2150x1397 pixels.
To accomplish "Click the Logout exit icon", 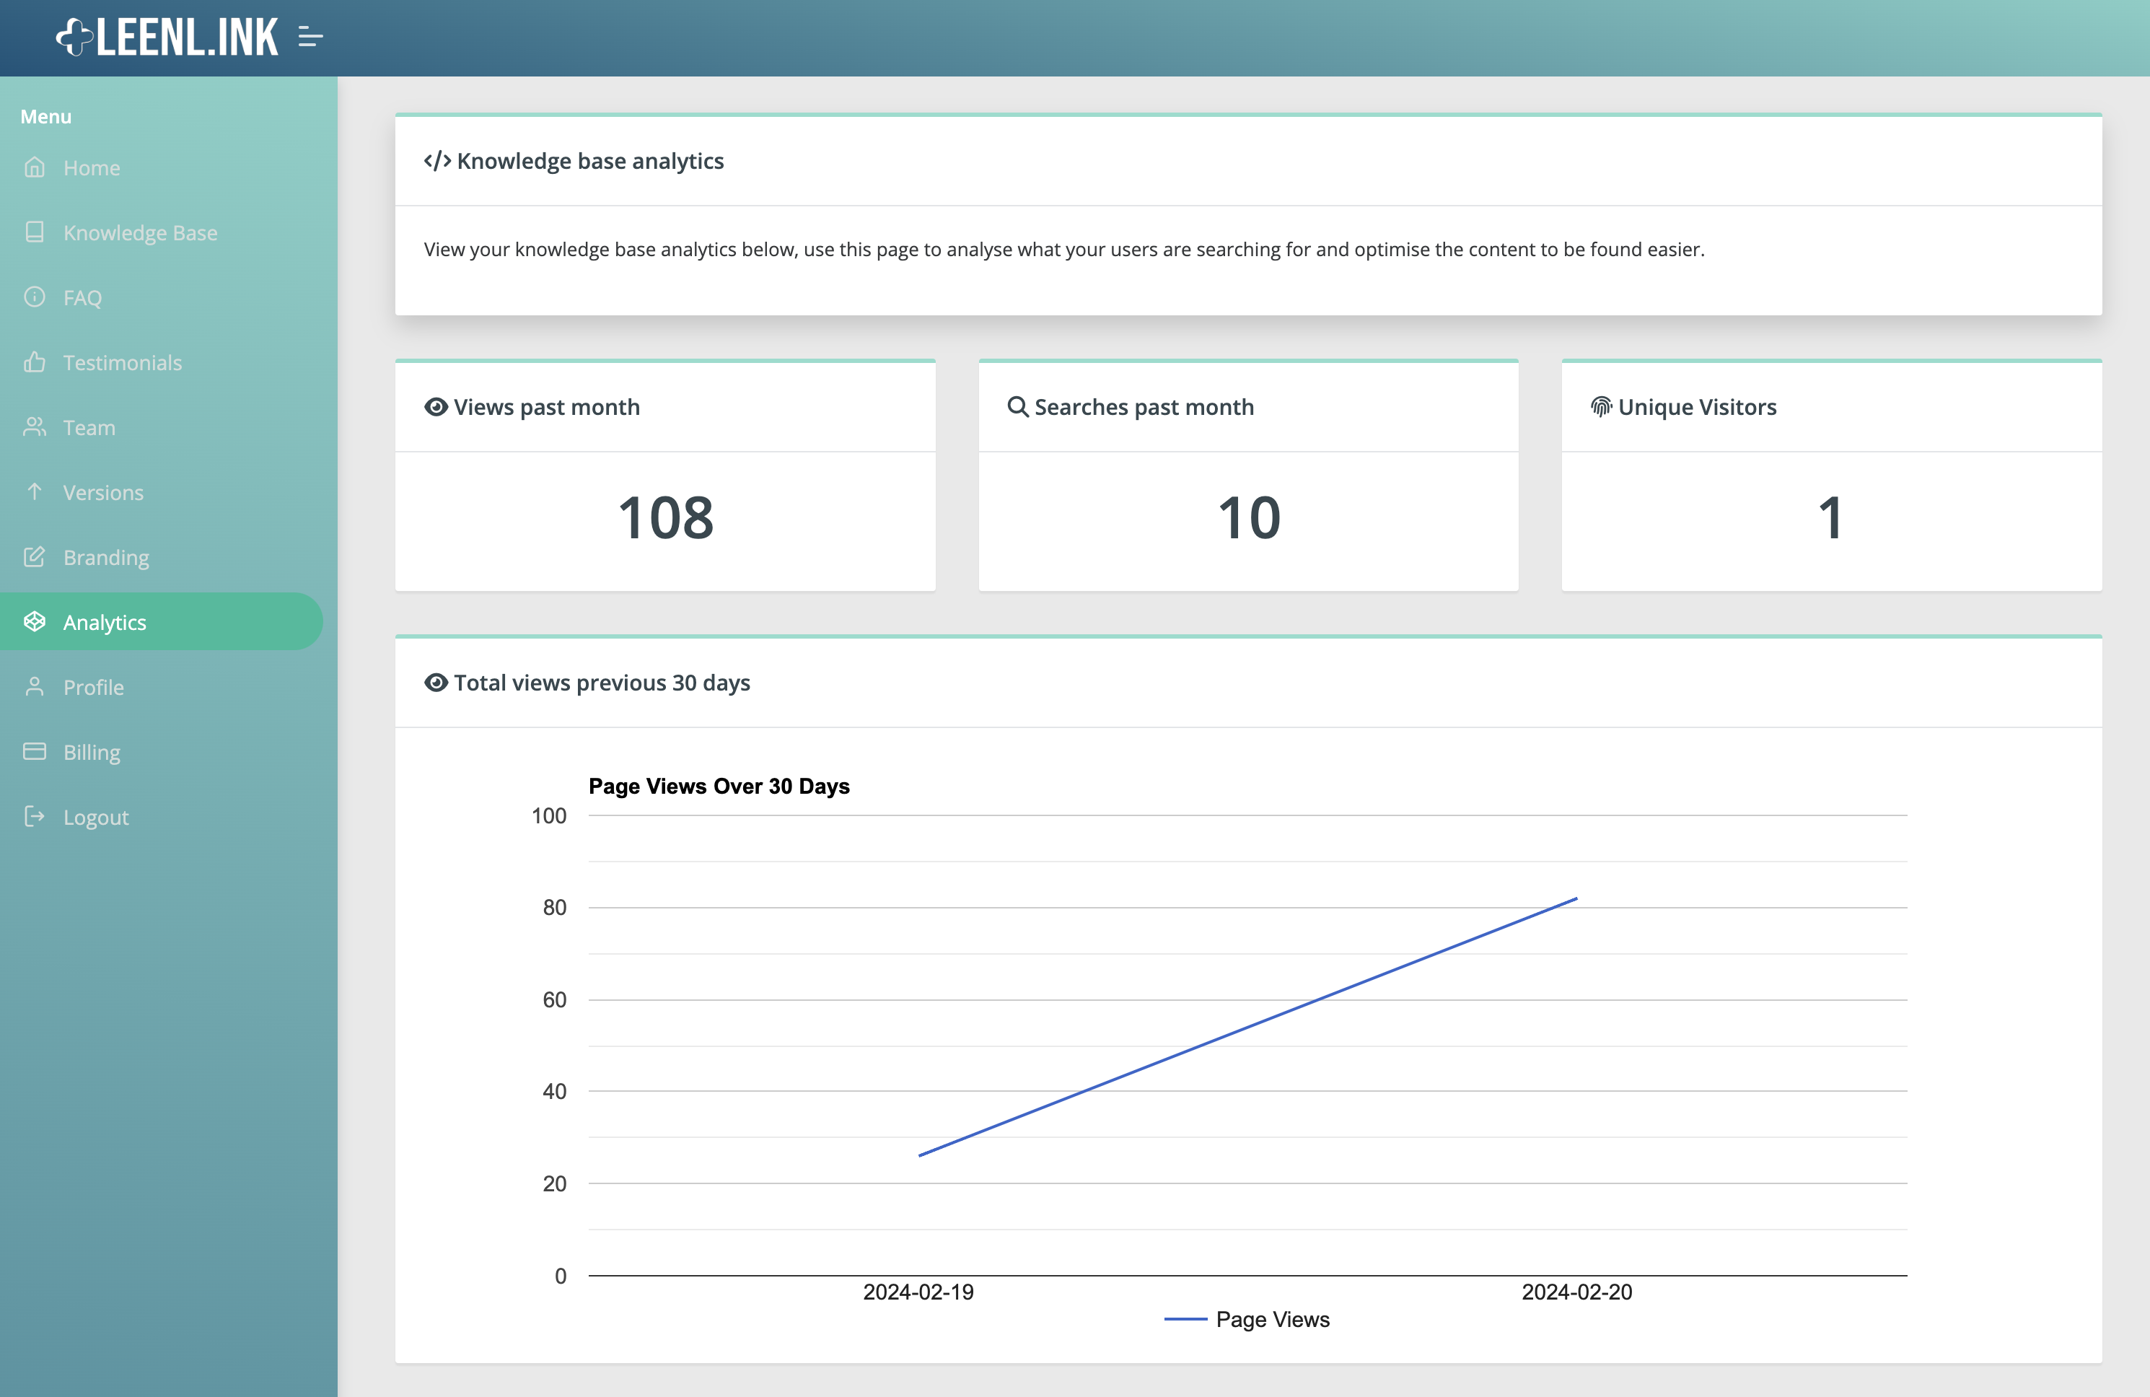I will pyautogui.click(x=35, y=817).
